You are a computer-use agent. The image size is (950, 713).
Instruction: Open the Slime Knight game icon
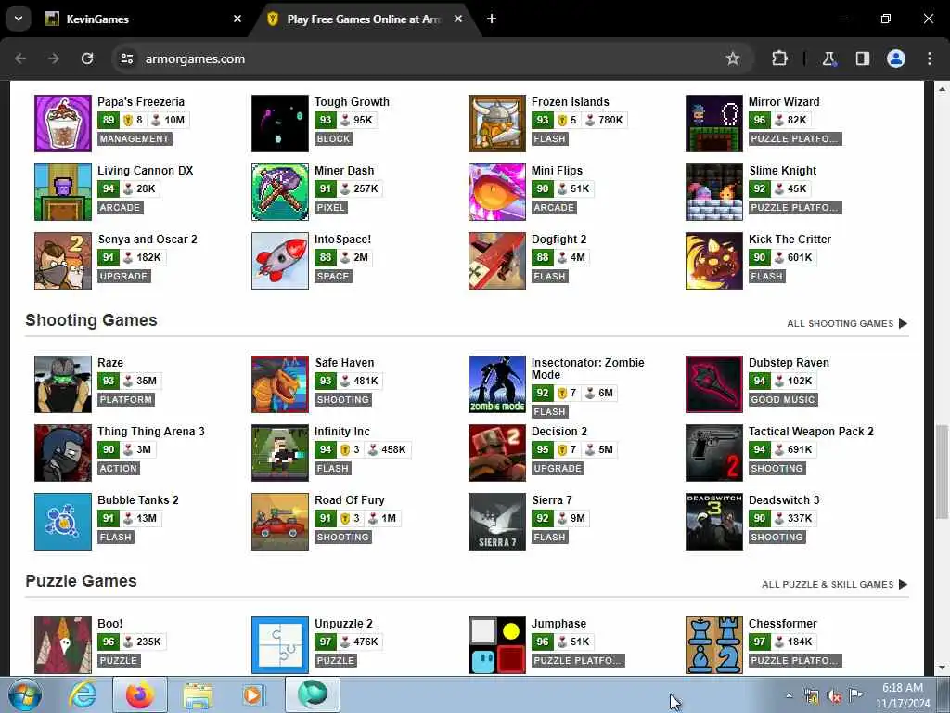point(713,191)
